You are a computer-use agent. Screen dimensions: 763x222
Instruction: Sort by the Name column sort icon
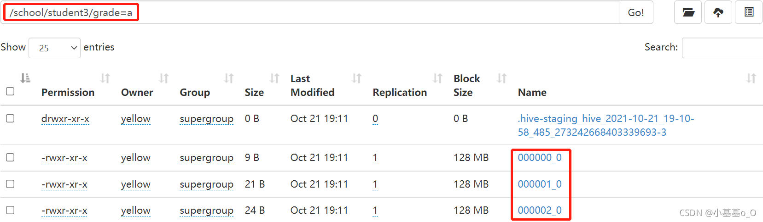coord(751,78)
